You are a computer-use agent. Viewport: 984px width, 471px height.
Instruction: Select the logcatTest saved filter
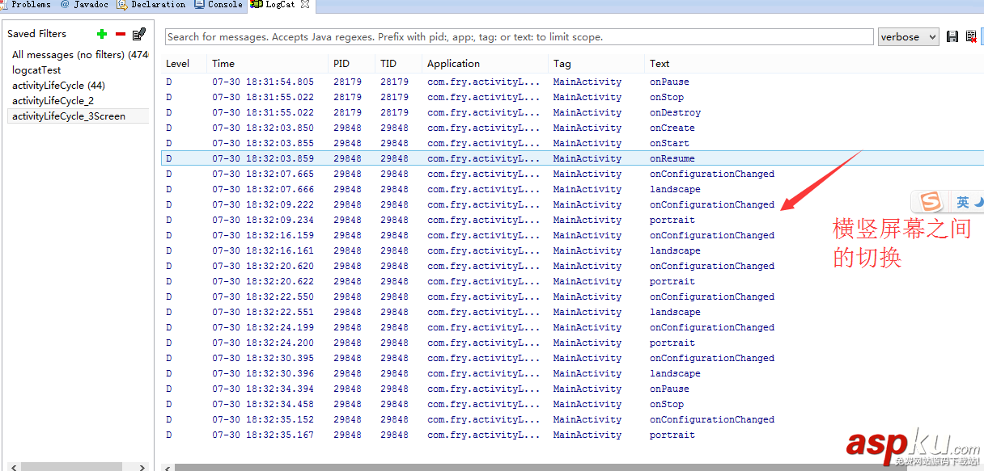[x=78, y=70]
